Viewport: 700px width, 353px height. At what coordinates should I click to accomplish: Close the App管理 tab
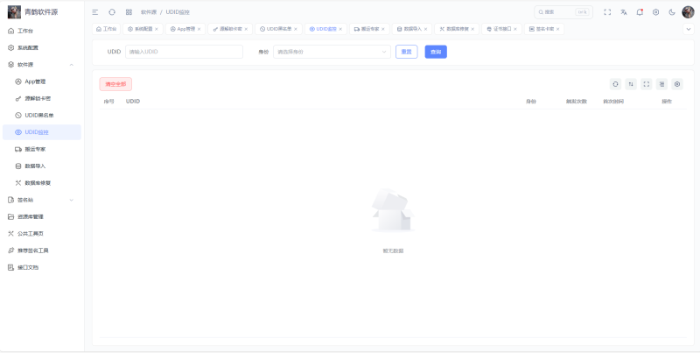pyautogui.click(x=199, y=29)
